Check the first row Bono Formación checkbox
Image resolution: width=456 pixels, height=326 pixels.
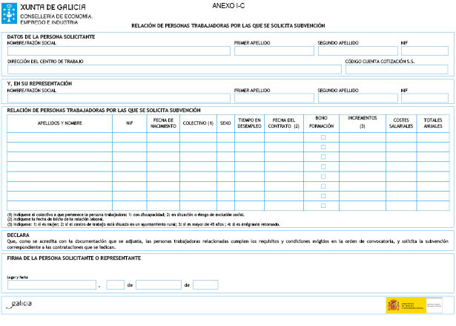(323, 137)
